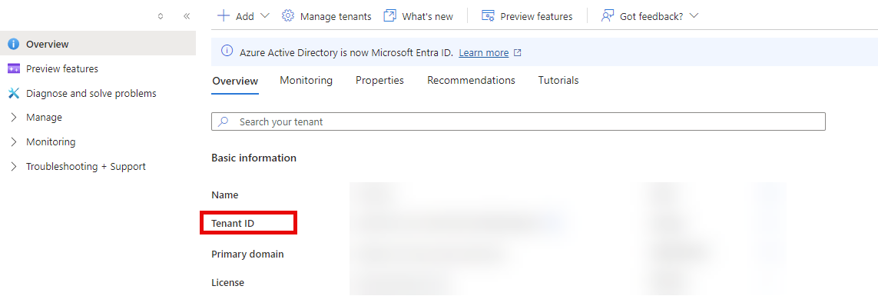Expand the Troubleshooting + Support chevron
This screenshot has width=878, height=306.
click(14, 166)
